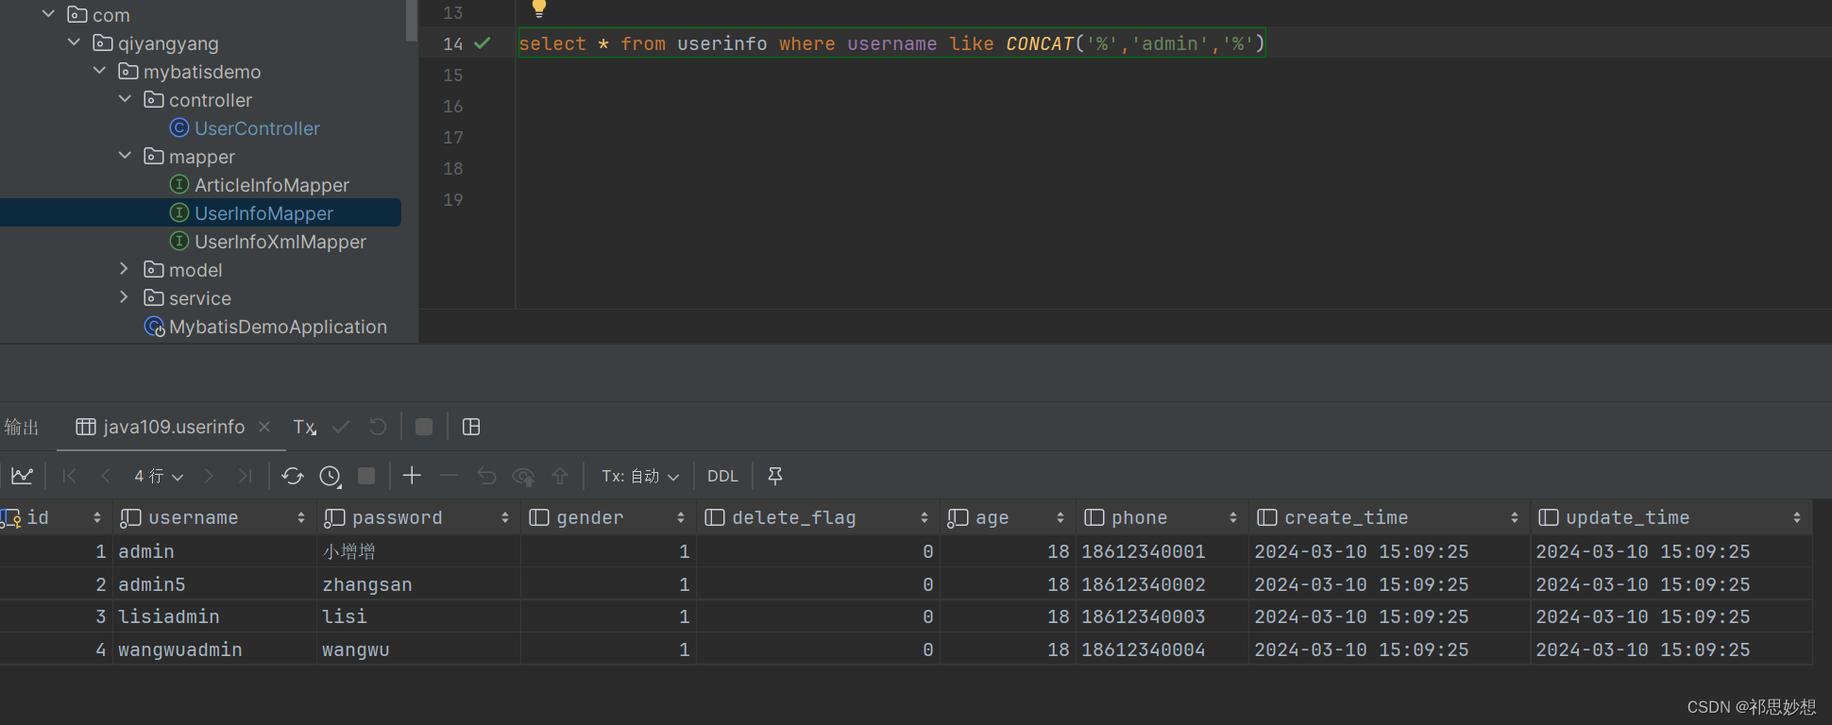Preview pending changes eye icon
Screen dimensions: 1832x725
(x=523, y=476)
